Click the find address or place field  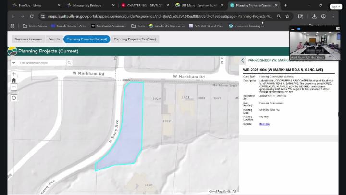pyautogui.click(x=42, y=63)
